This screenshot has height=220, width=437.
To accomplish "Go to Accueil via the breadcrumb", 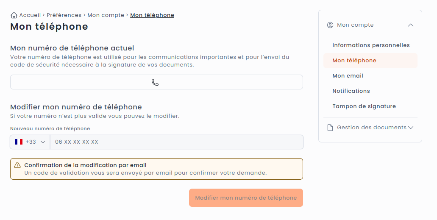I will (x=30, y=15).
